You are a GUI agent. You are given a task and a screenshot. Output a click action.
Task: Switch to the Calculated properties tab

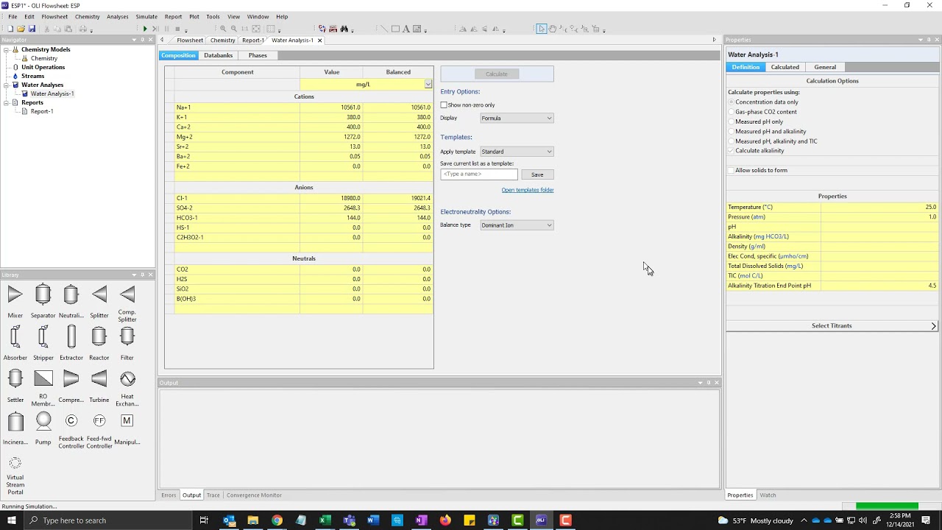[x=785, y=67]
